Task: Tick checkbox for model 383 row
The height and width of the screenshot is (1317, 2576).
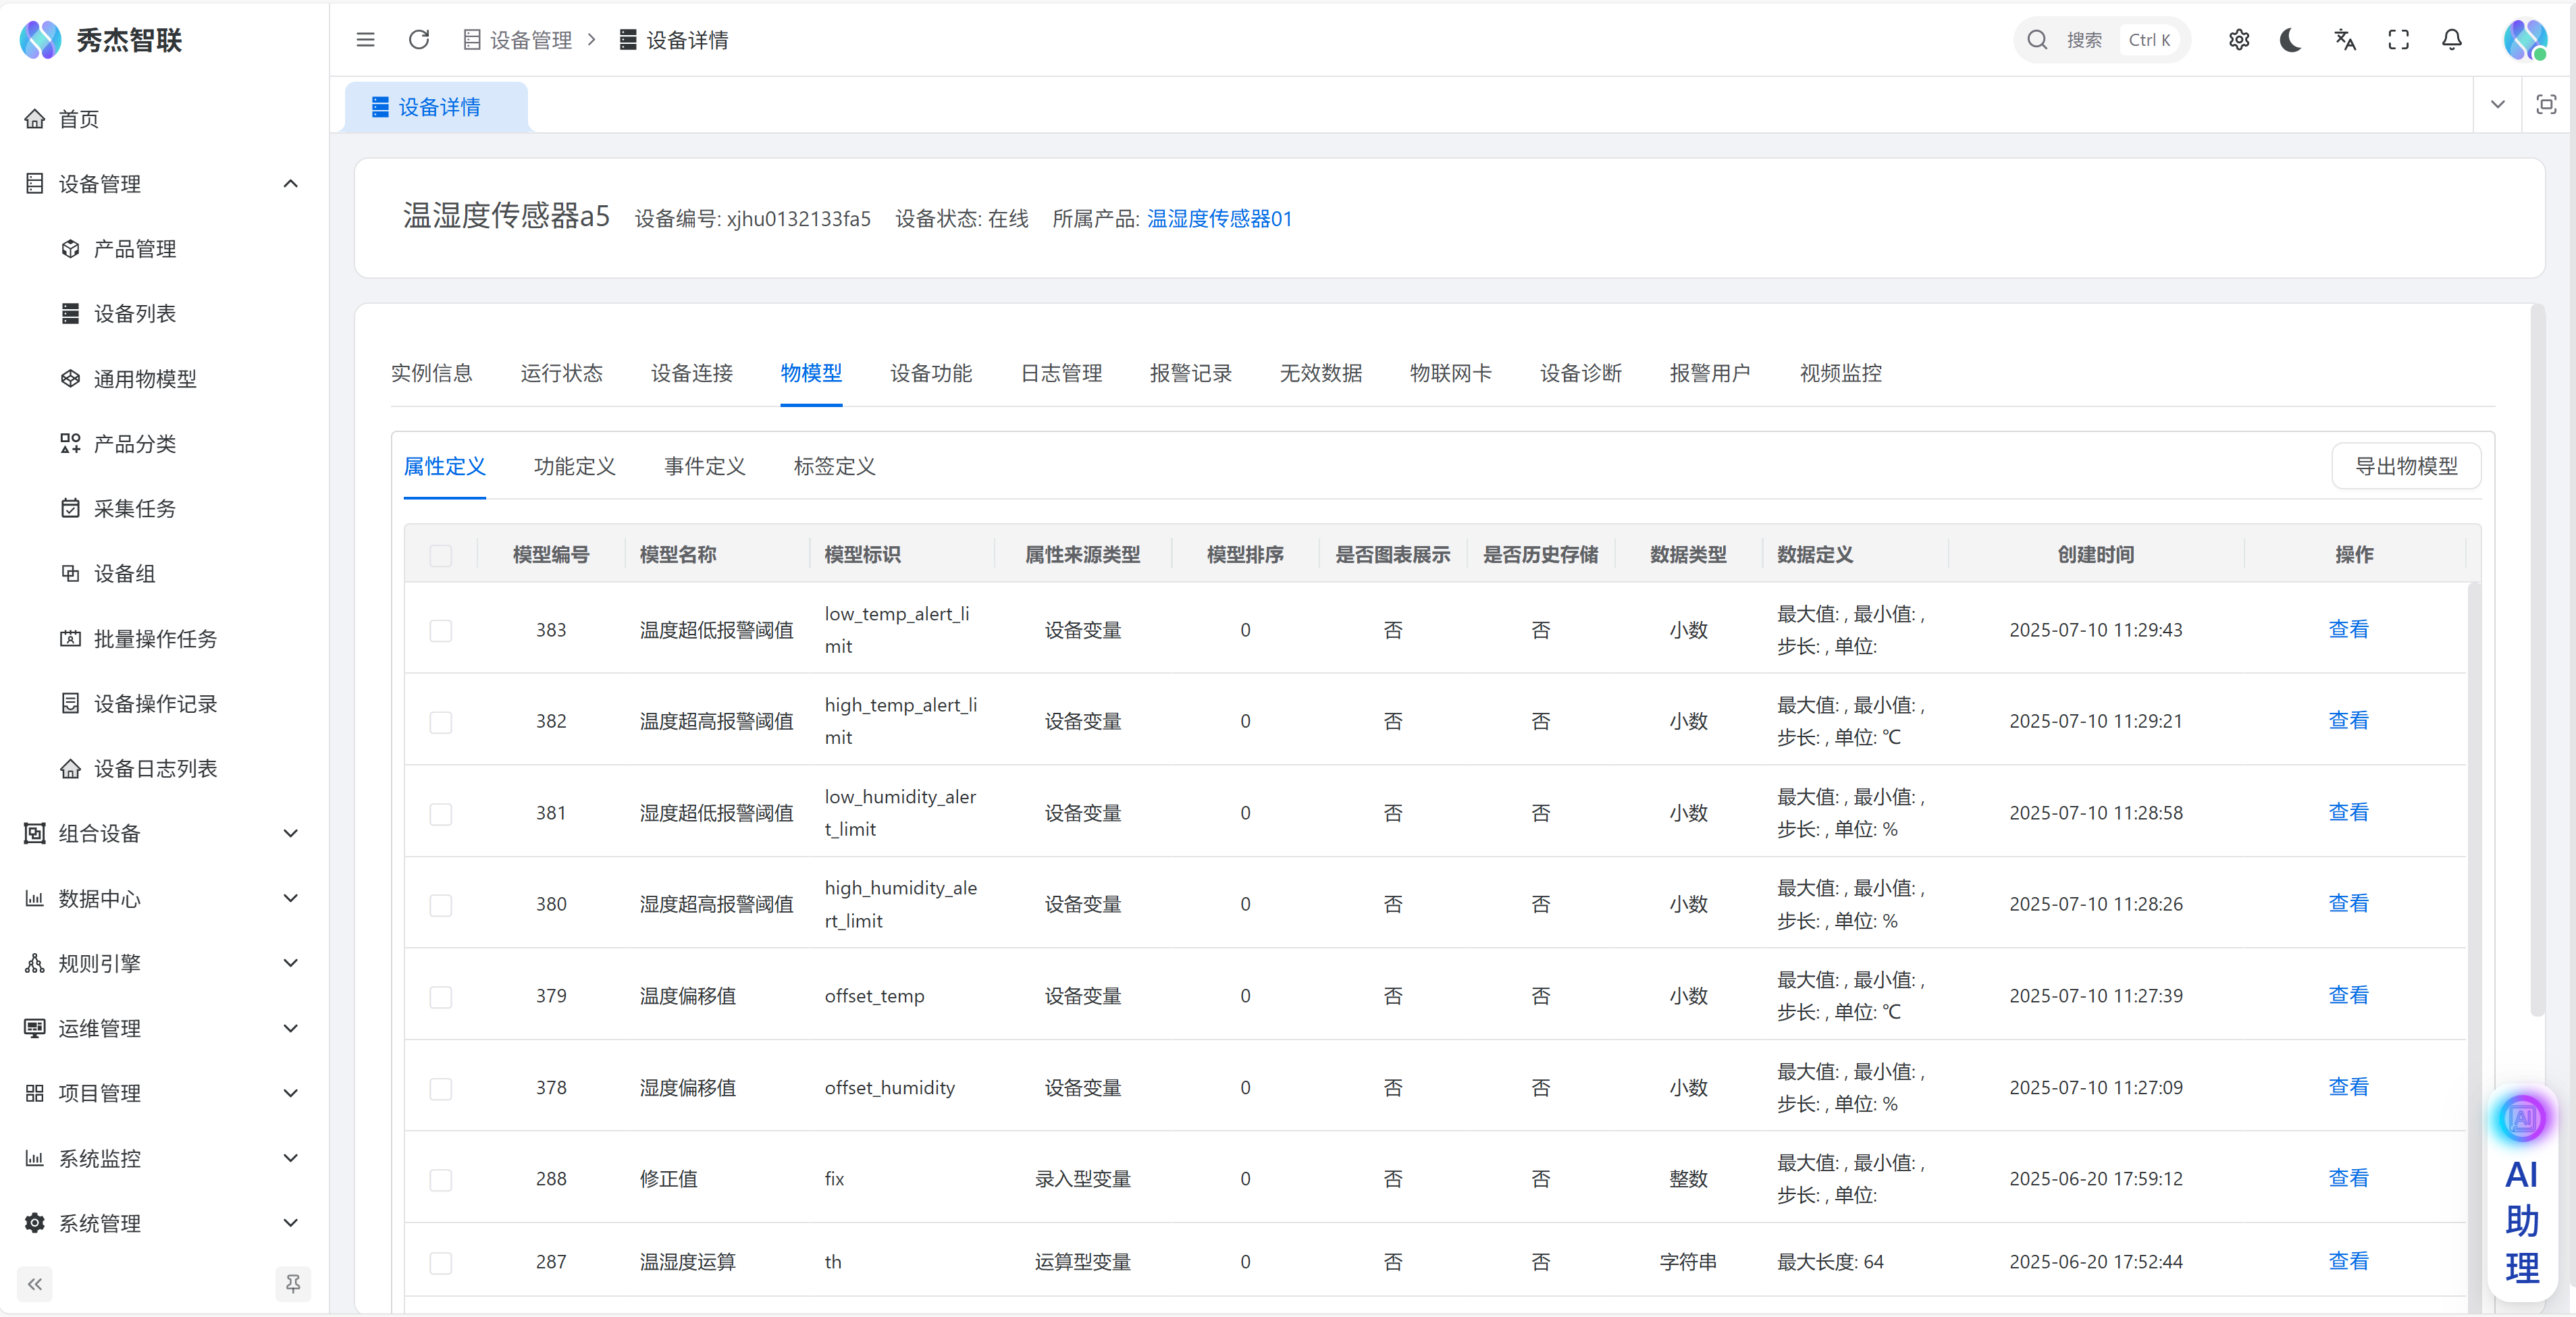Action: point(440,630)
